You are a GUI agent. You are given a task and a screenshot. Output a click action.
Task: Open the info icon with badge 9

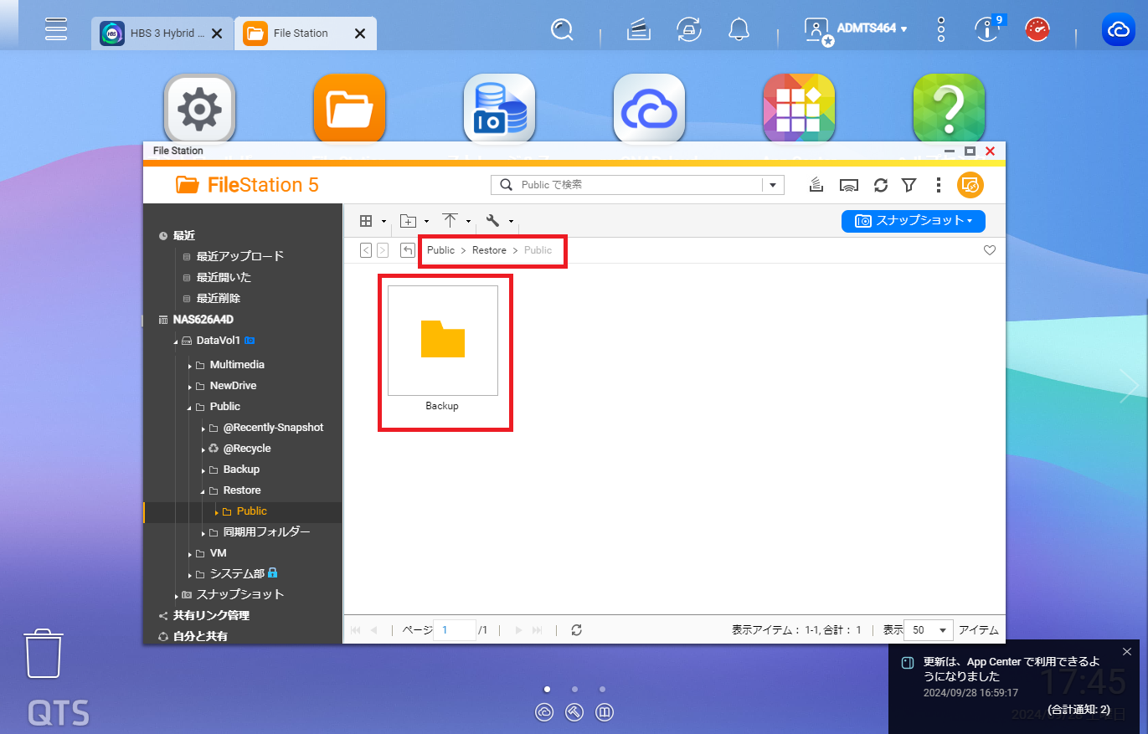pos(988,30)
